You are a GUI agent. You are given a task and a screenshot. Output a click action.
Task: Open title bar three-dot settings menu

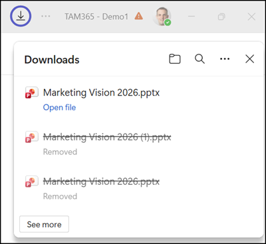tap(46, 17)
